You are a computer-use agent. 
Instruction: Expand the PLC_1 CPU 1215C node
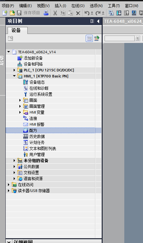[14, 70]
